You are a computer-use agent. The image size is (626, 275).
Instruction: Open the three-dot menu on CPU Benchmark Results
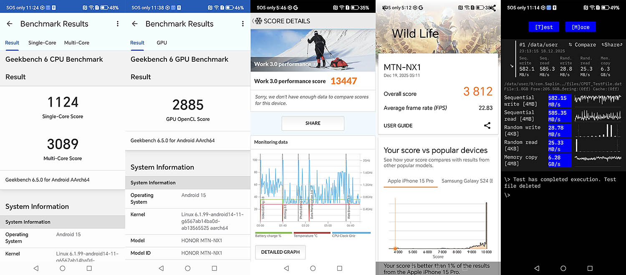point(118,24)
